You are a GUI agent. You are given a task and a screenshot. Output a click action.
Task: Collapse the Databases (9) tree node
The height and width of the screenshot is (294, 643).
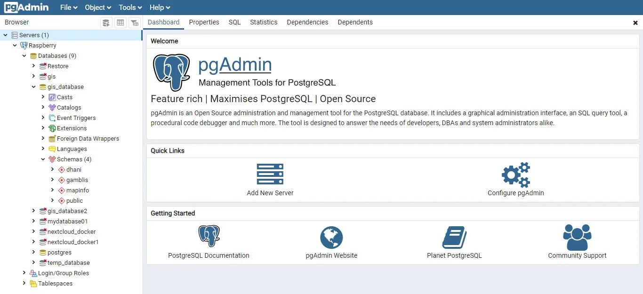click(24, 56)
